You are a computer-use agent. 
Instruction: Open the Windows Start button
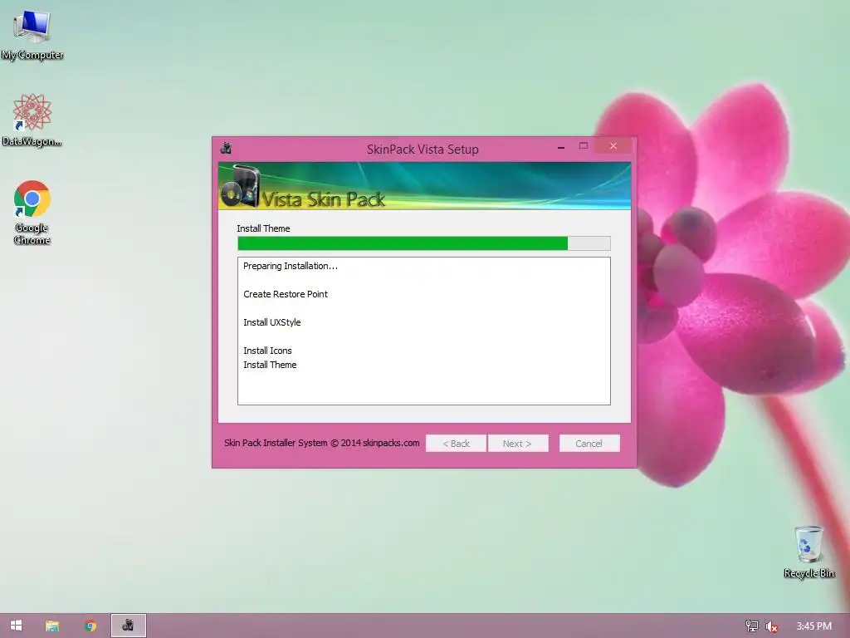[17, 626]
